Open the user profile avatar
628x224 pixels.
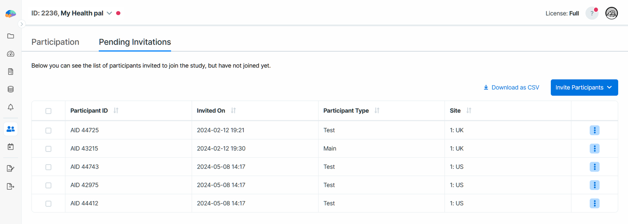(612, 14)
